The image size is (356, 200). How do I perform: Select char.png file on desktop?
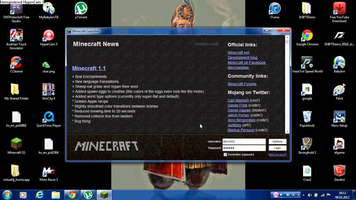pos(48,67)
